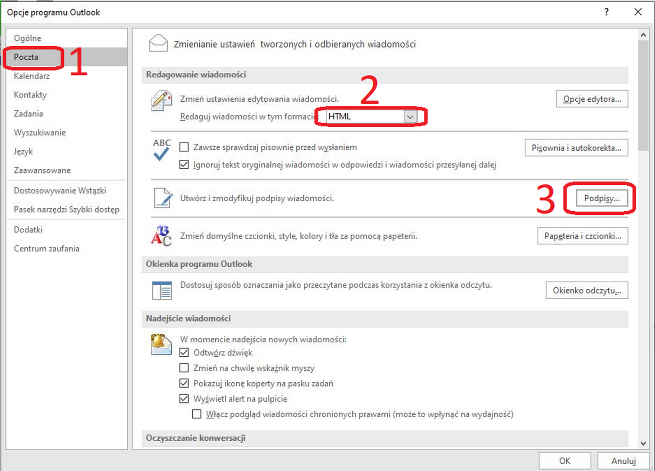Open Pasek narzędzi Szybki dostęp settings
Viewport: 655px width, 471px height.
66,210
